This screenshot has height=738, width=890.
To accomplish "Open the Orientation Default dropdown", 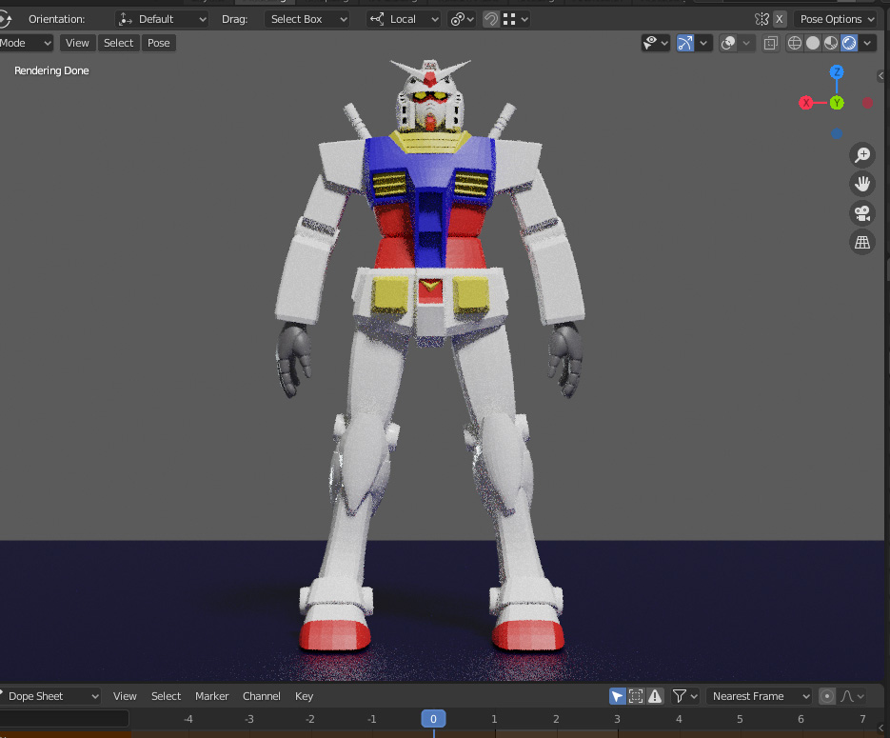I will (x=162, y=19).
